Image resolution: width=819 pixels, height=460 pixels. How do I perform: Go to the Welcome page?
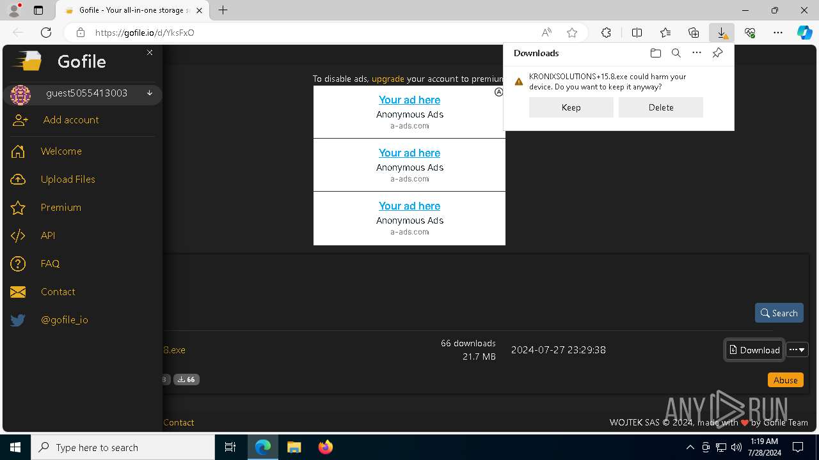tap(61, 151)
